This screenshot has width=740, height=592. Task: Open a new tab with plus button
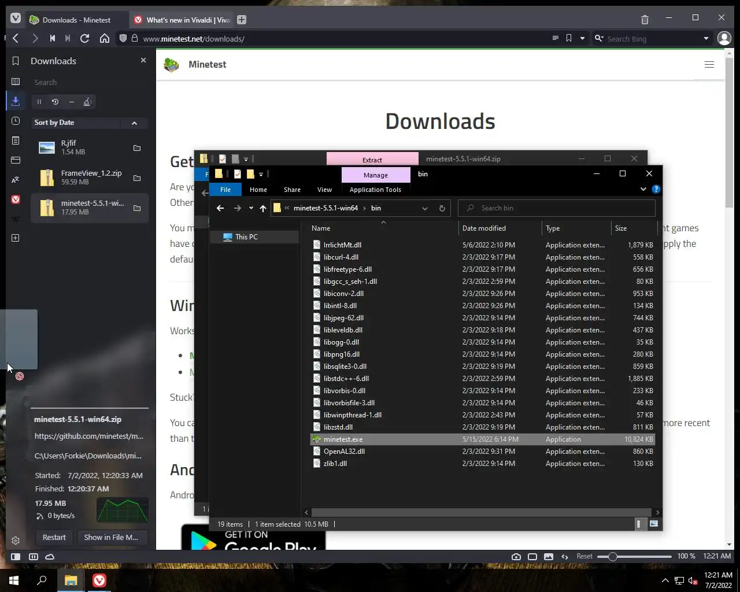click(x=242, y=20)
